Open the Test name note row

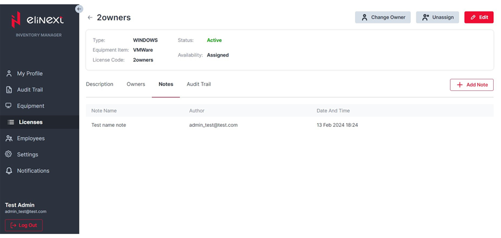[x=290, y=125]
